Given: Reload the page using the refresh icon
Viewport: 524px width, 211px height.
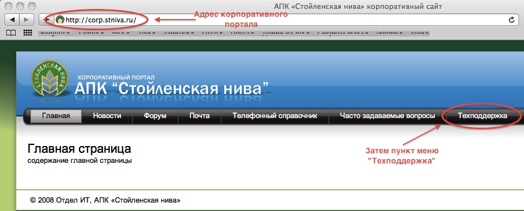Looking at the screenshot, I should tap(512, 20).
